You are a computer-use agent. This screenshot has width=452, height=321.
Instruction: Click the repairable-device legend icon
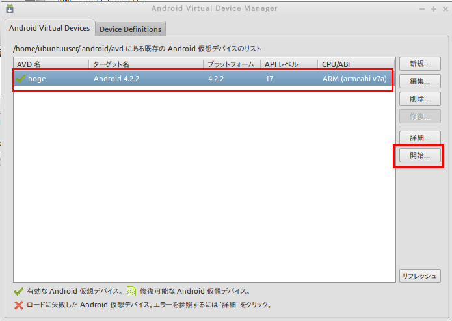pyautogui.click(x=131, y=291)
